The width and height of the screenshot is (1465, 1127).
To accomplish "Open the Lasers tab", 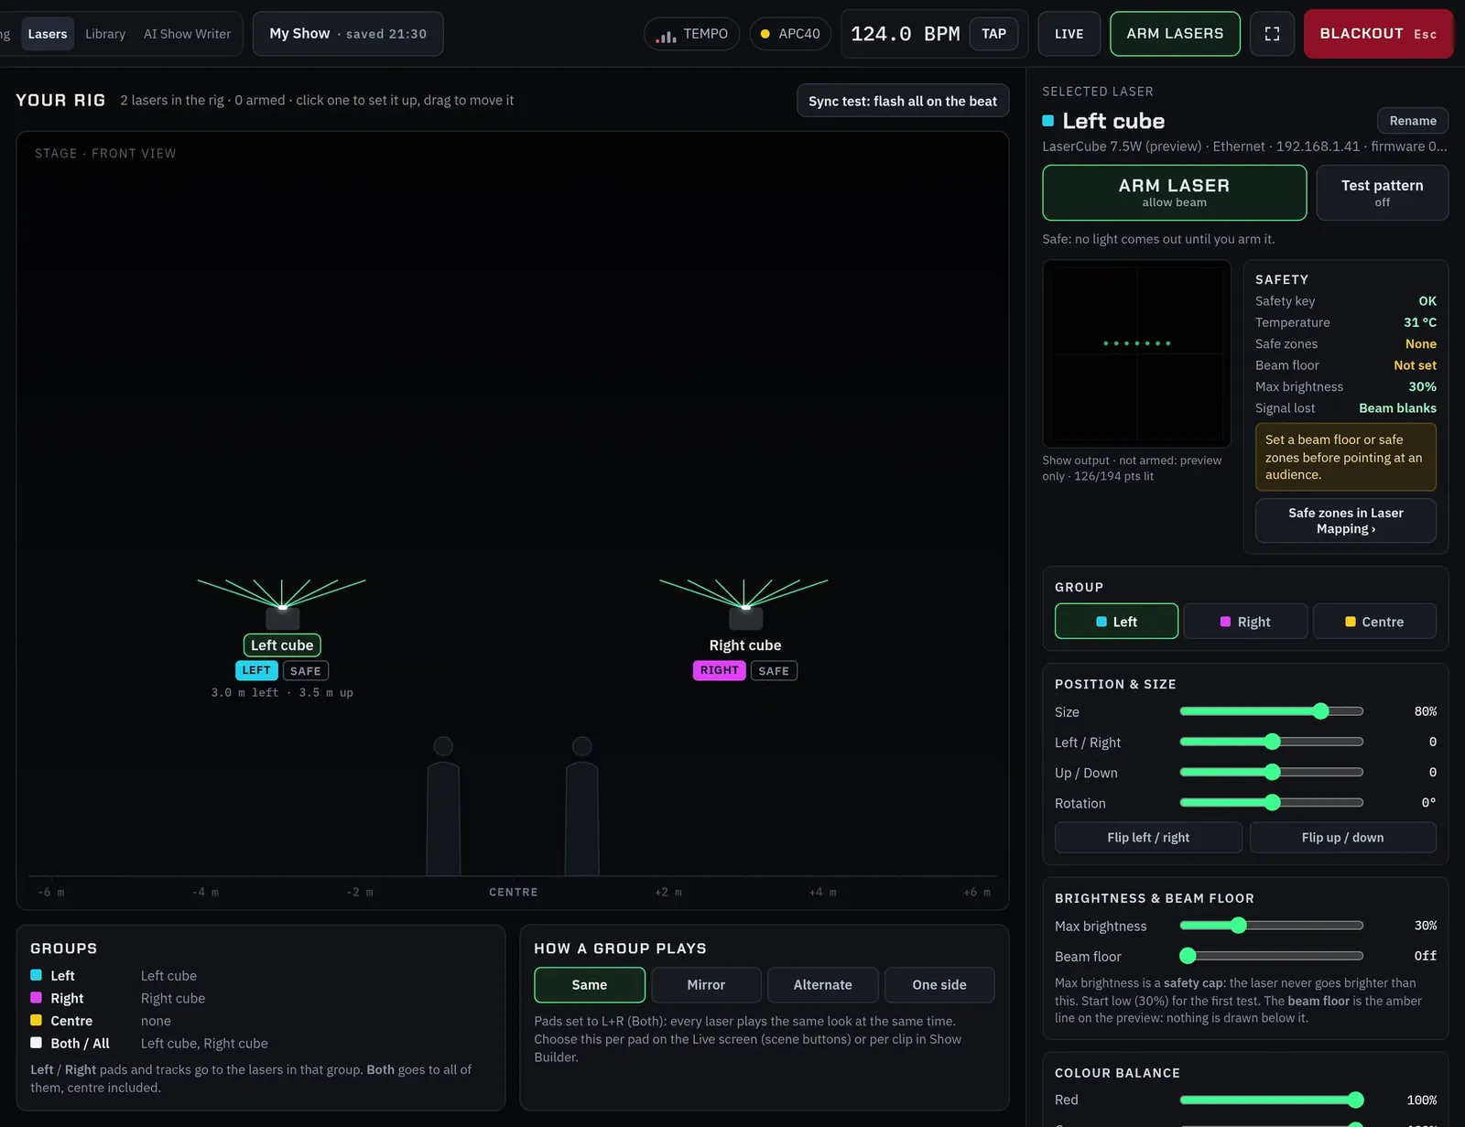I will pyautogui.click(x=48, y=34).
